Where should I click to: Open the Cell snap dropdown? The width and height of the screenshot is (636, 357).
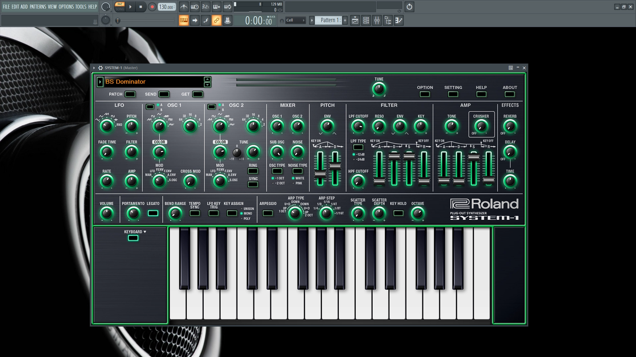[295, 20]
